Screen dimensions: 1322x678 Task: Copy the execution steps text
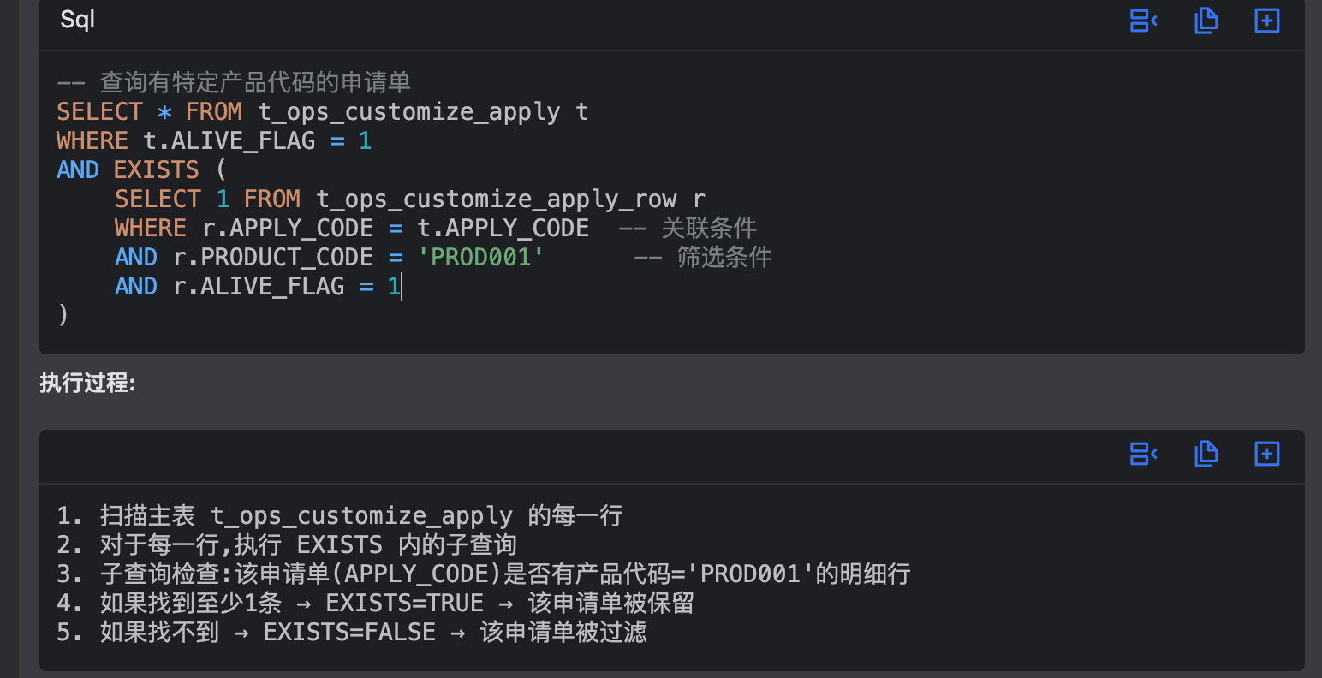[1206, 454]
